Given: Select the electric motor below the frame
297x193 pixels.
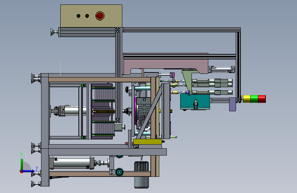Looking at the screenshot, I should 141,175.
